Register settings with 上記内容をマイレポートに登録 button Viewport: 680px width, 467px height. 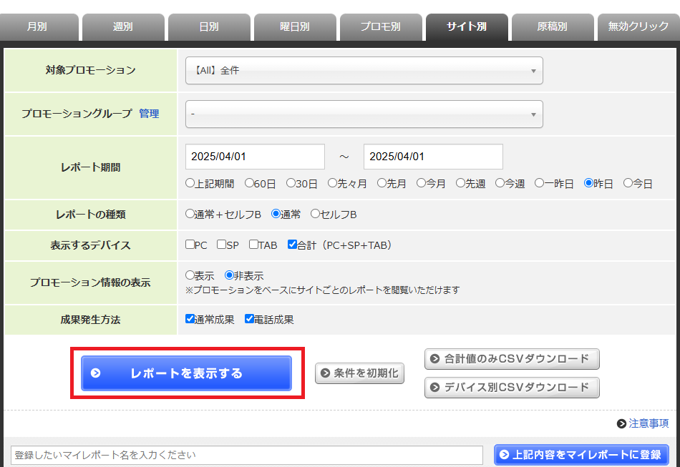tap(581, 455)
